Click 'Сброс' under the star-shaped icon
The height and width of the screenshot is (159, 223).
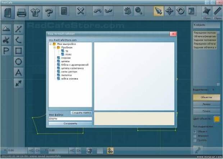(x=207, y=18)
